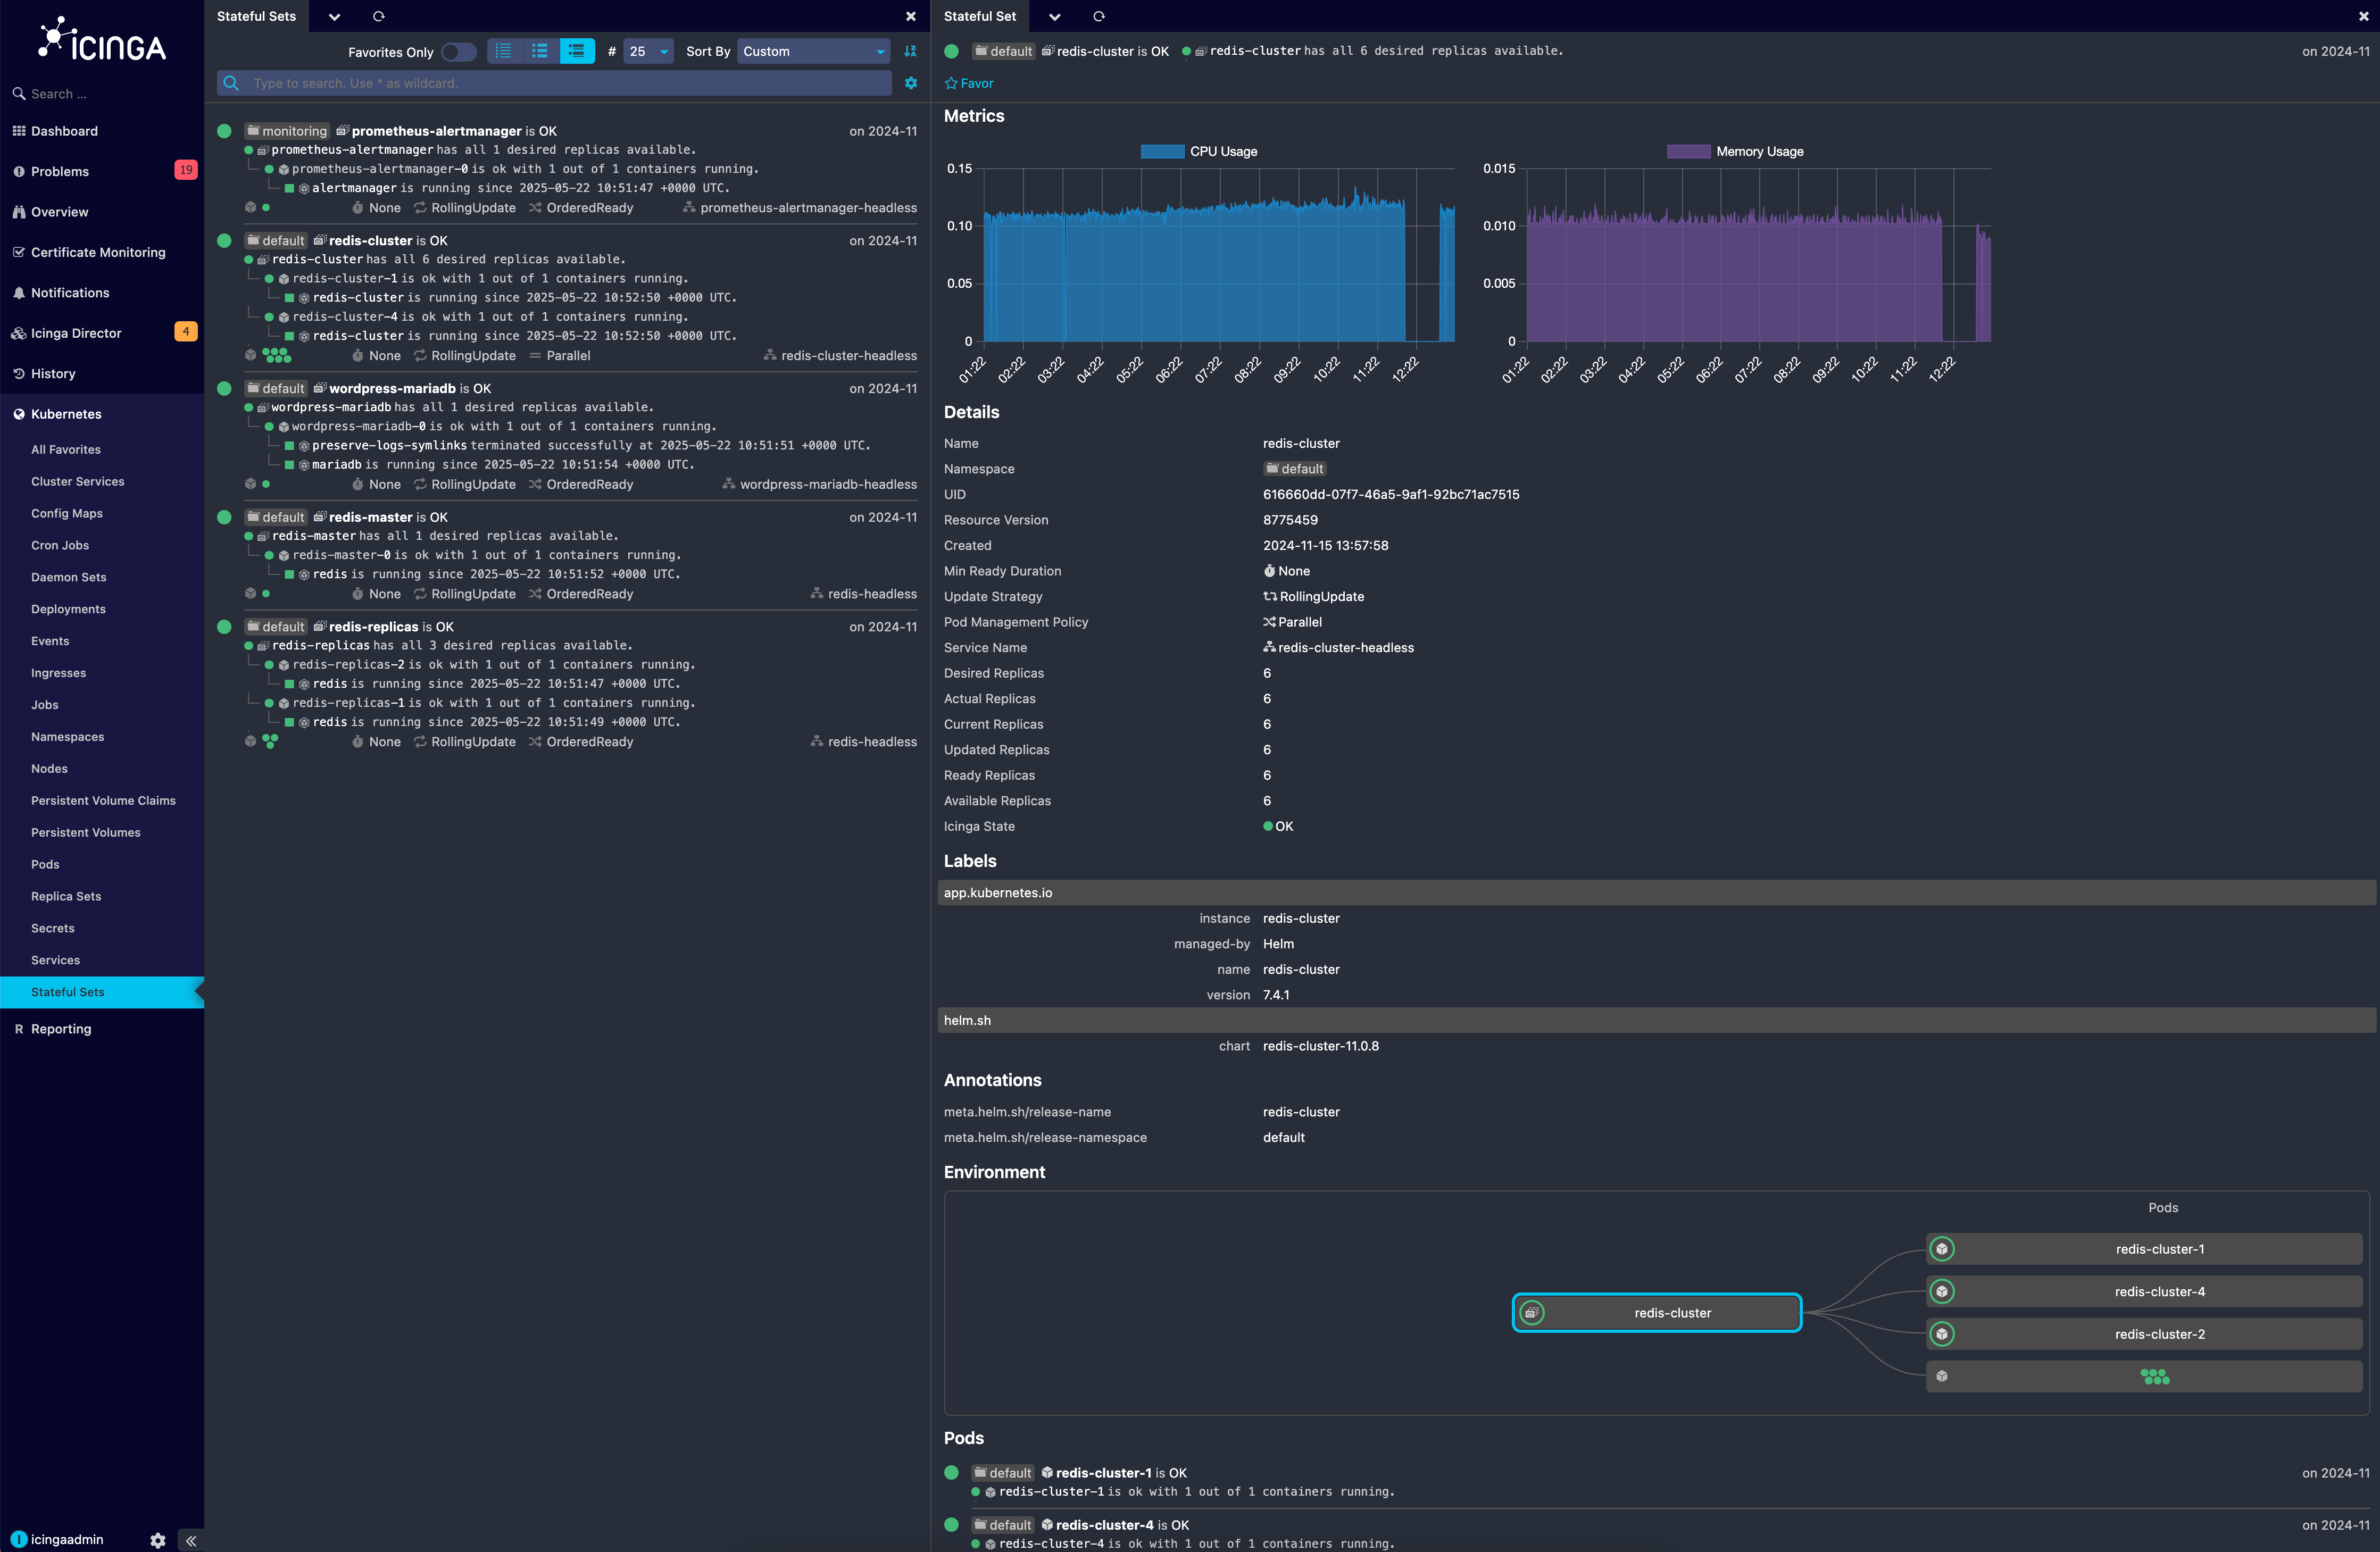The image size is (2380, 1552).
Task: Toggle sort direction icon
Action: click(x=910, y=52)
